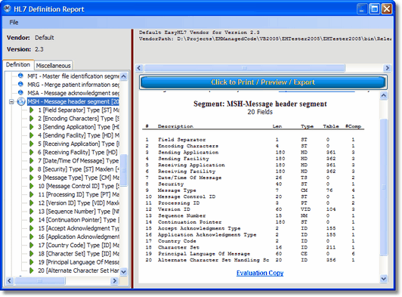Image resolution: width=402 pixels, height=297 pixels.
Task: Click the HL7 Definition Report title icon
Action: [x=8, y=9]
